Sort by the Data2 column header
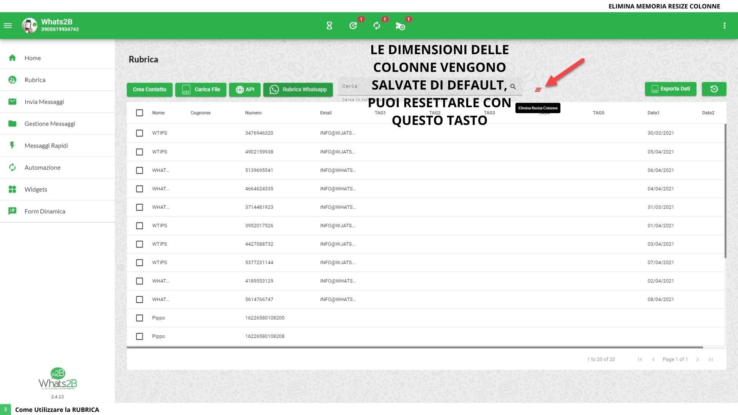Screen dimensions: 738x415 coord(708,113)
